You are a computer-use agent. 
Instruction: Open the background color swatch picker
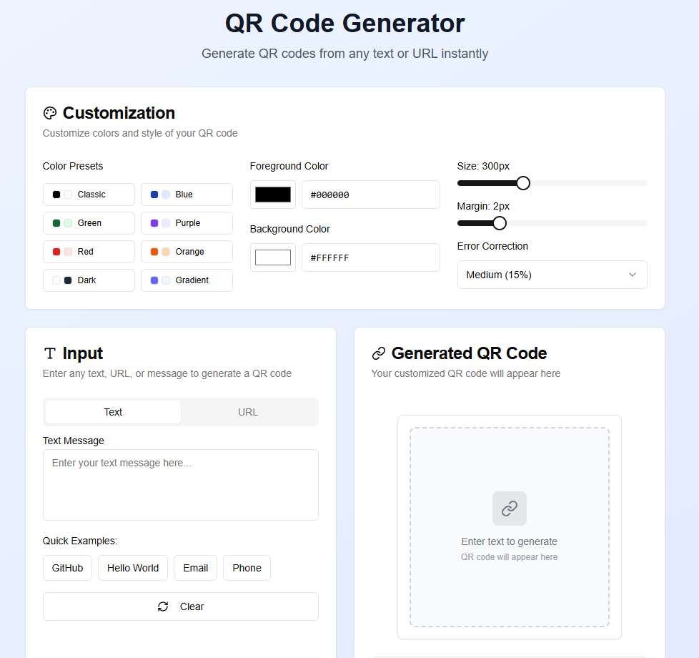(273, 257)
